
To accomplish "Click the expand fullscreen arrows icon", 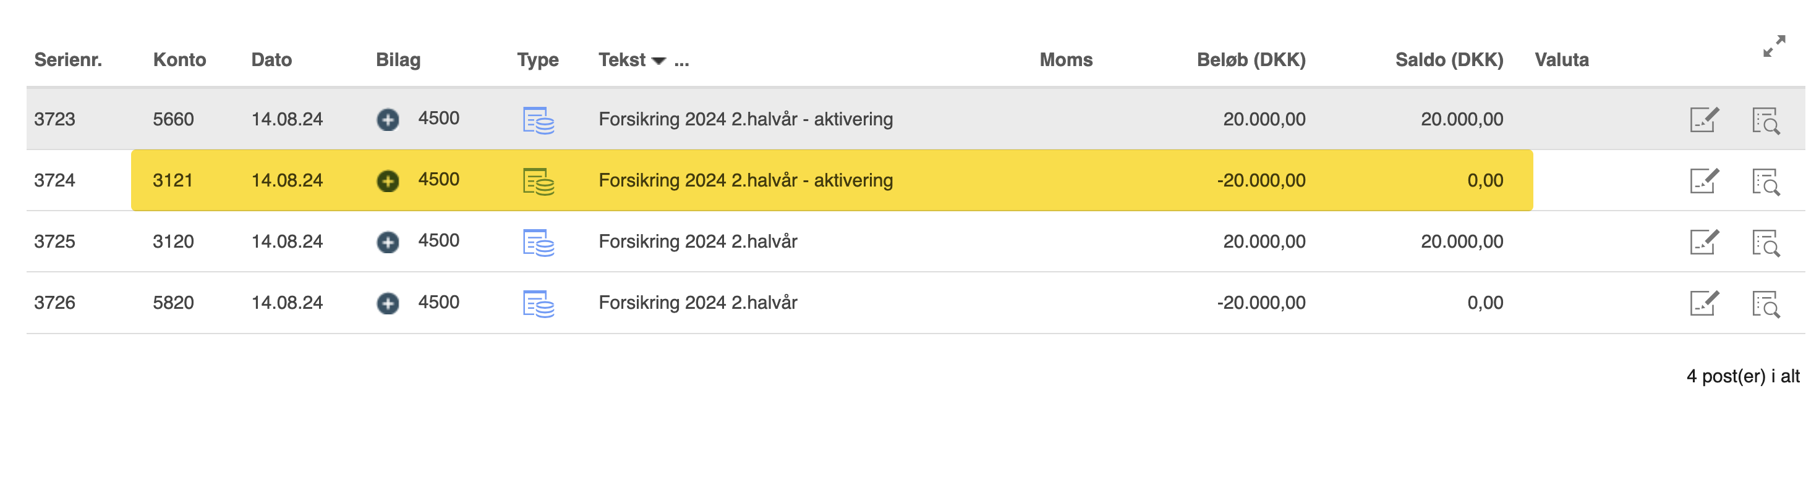I will [1773, 46].
